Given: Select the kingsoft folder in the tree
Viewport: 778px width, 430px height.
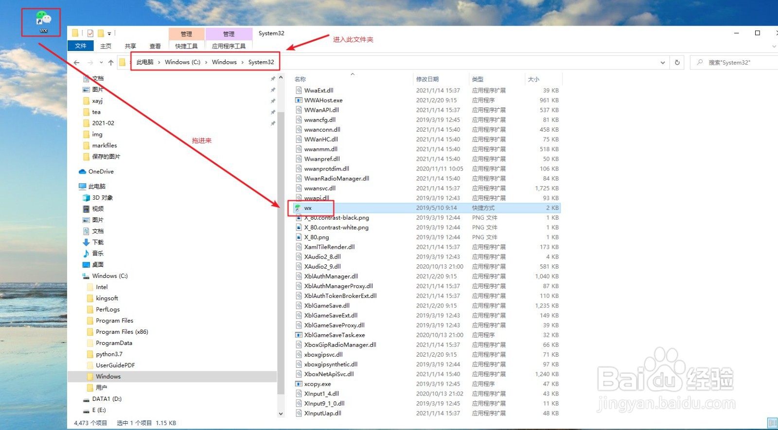Looking at the screenshot, I should tap(107, 298).
